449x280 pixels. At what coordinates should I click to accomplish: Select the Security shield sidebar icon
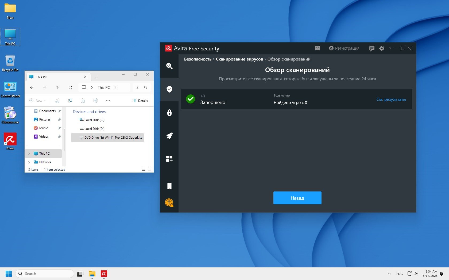tap(169, 89)
